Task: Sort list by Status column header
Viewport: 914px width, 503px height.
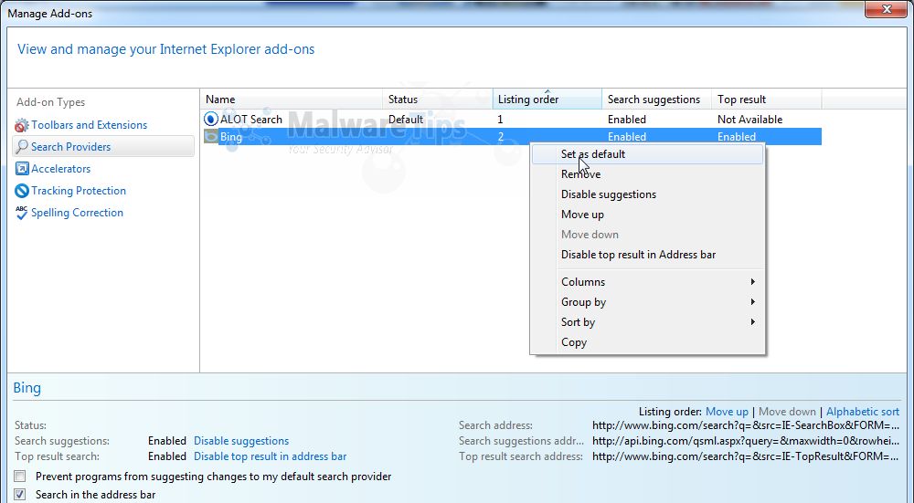Action: 438,100
